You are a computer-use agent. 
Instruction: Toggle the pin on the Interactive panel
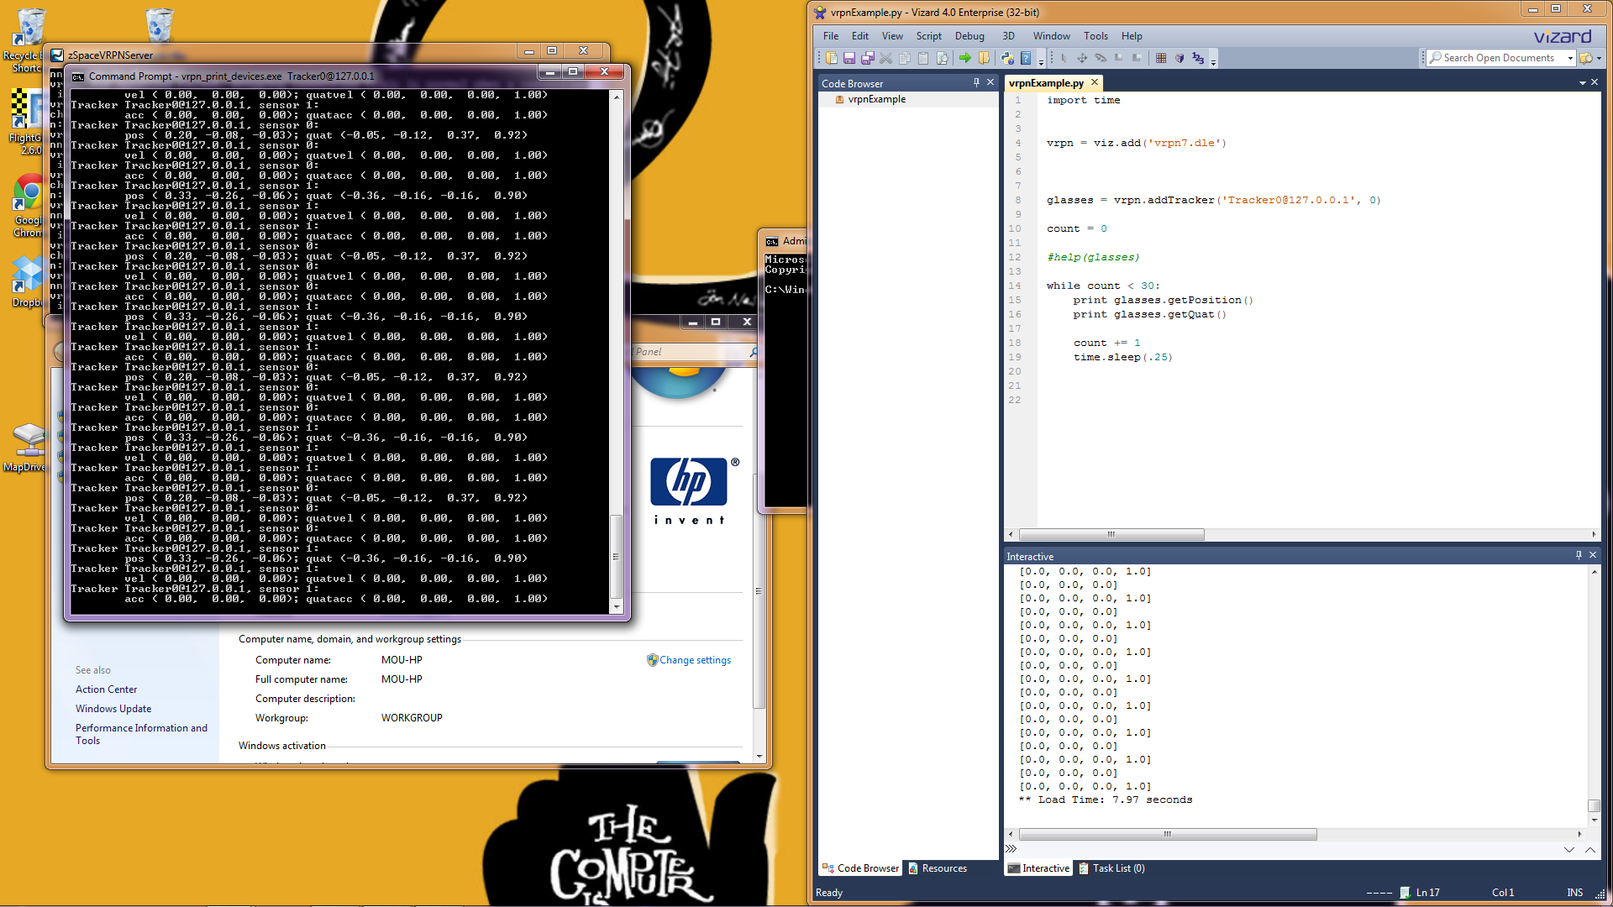click(x=1579, y=555)
